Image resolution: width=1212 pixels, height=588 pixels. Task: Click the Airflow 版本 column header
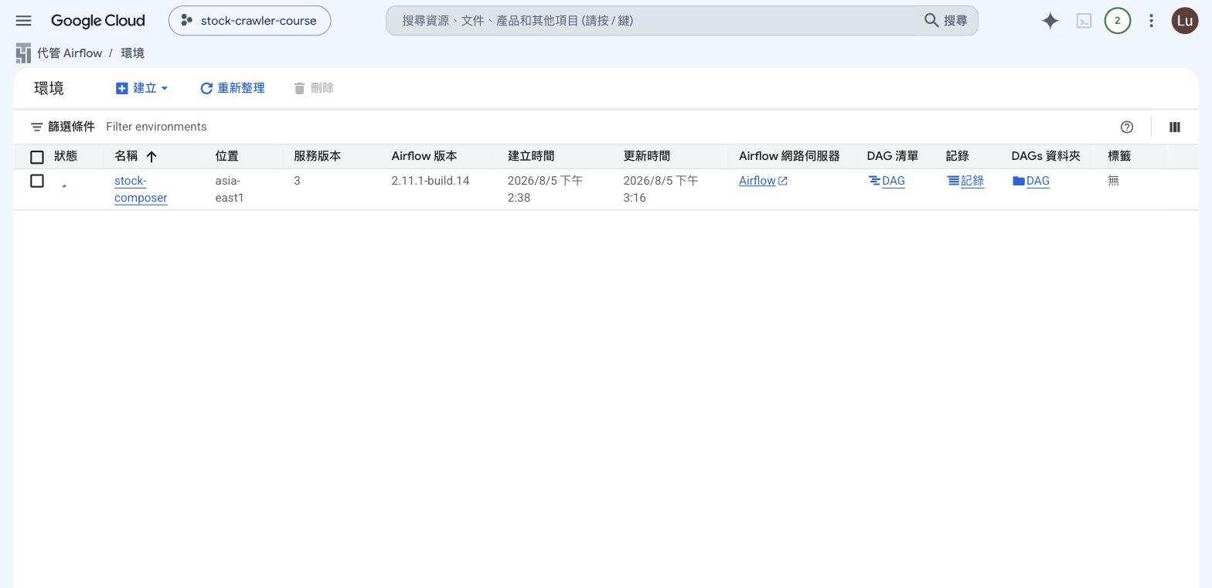(x=424, y=156)
